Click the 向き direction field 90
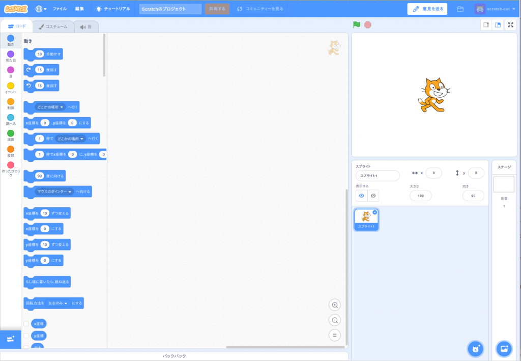521x361 pixels. [x=473, y=196]
